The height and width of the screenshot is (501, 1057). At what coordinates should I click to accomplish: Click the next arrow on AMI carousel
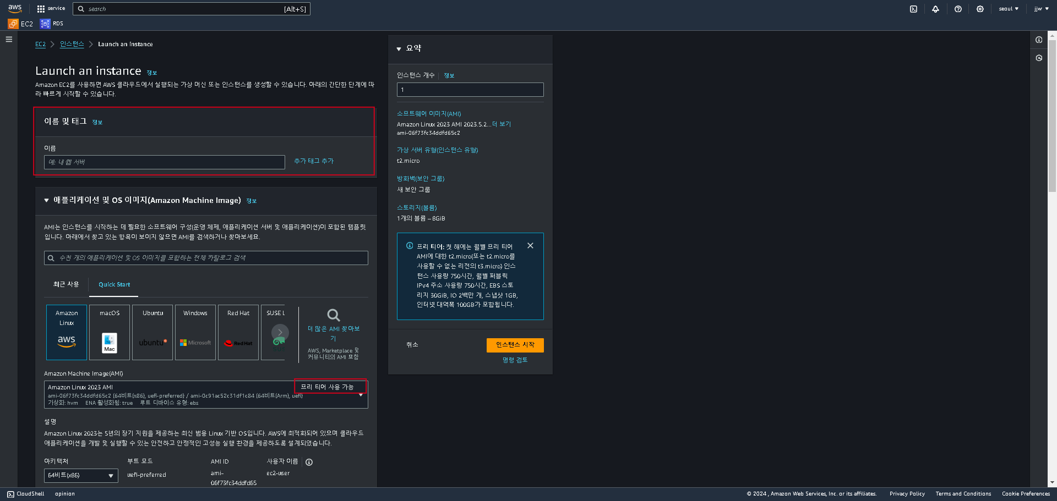coord(280,332)
